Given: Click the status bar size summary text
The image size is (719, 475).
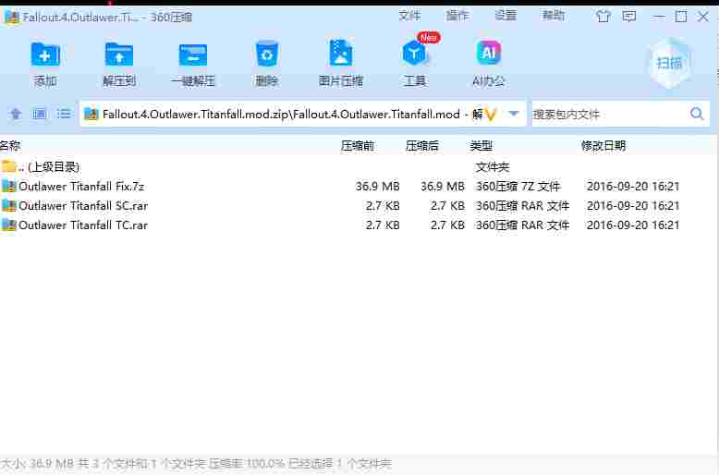Looking at the screenshot, I should coord(196,464).
